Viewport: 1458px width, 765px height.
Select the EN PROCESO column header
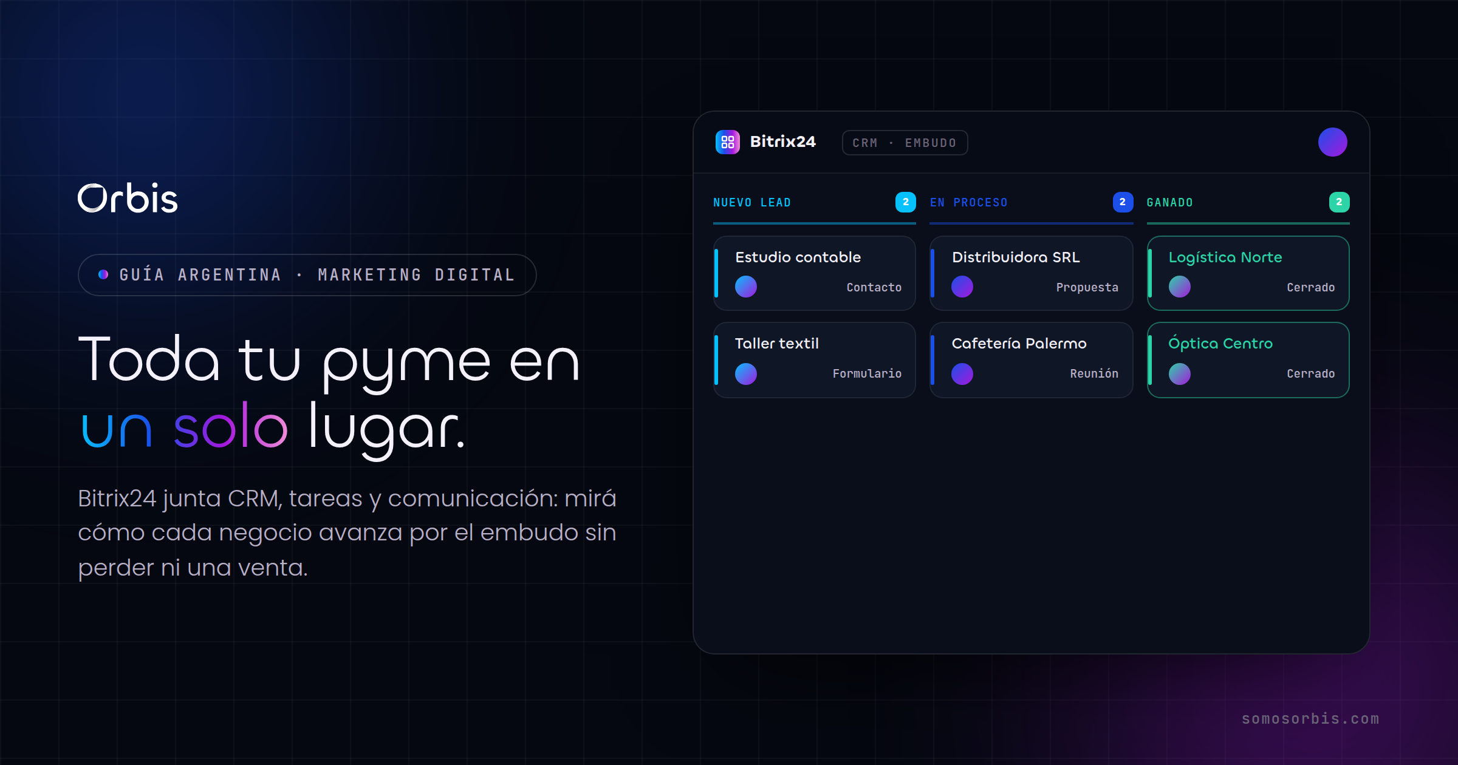pyautogui.click(x=968, y=202)
